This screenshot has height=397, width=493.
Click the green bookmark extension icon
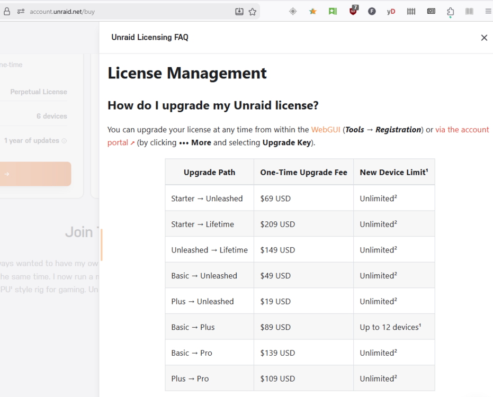333,12
